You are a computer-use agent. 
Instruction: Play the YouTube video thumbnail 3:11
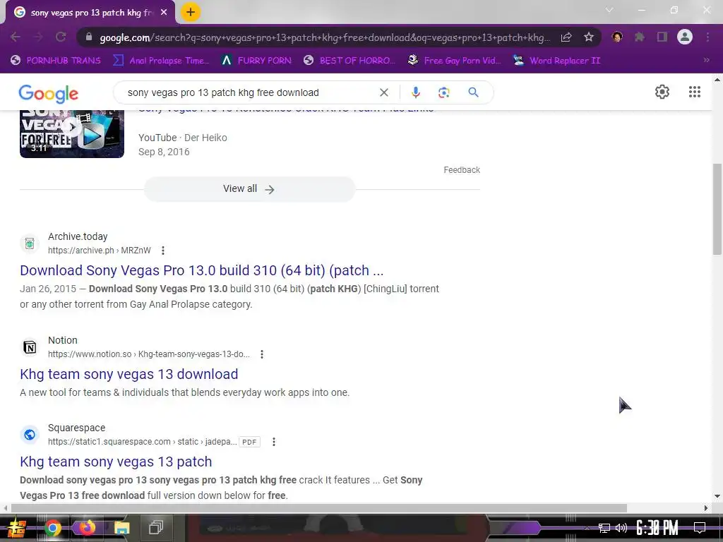pyautogui.click(x=72, y=133)
